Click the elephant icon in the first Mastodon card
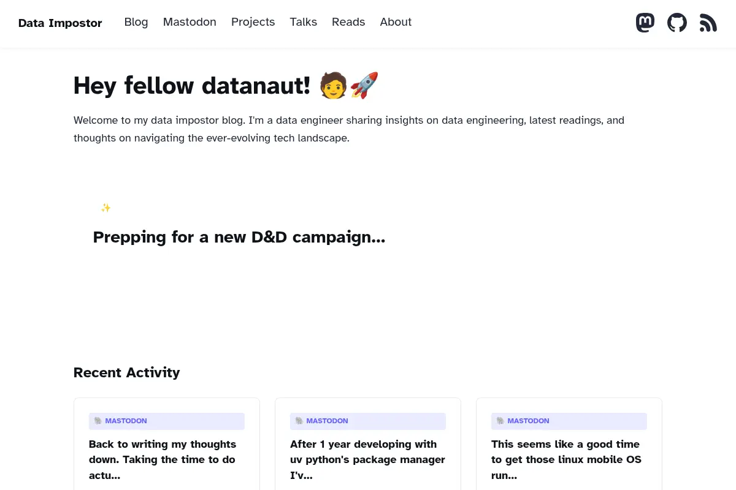The image size is (736, 490). (x=98, y=421)
